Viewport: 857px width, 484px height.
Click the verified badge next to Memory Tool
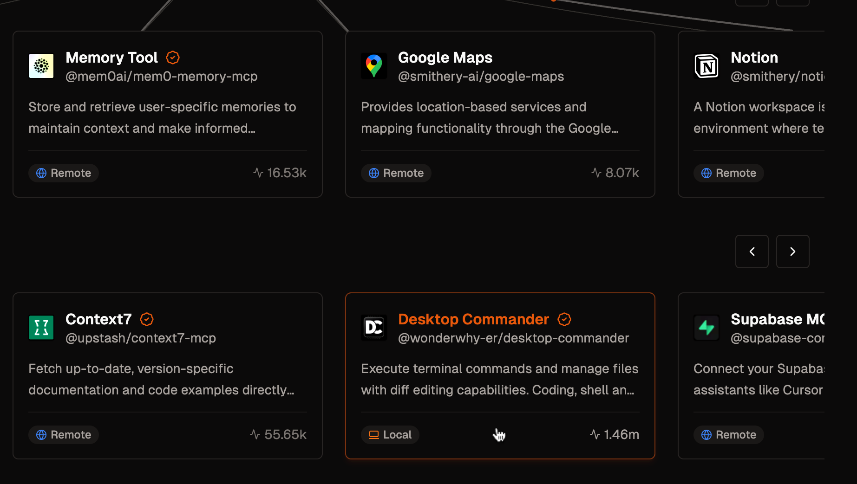[x=172, y=58]
